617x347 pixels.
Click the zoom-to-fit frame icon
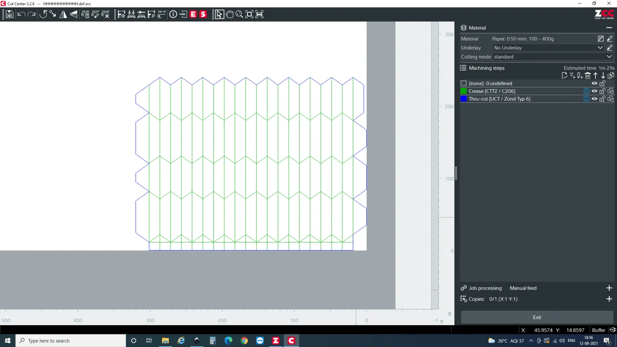tap(249, 15)
